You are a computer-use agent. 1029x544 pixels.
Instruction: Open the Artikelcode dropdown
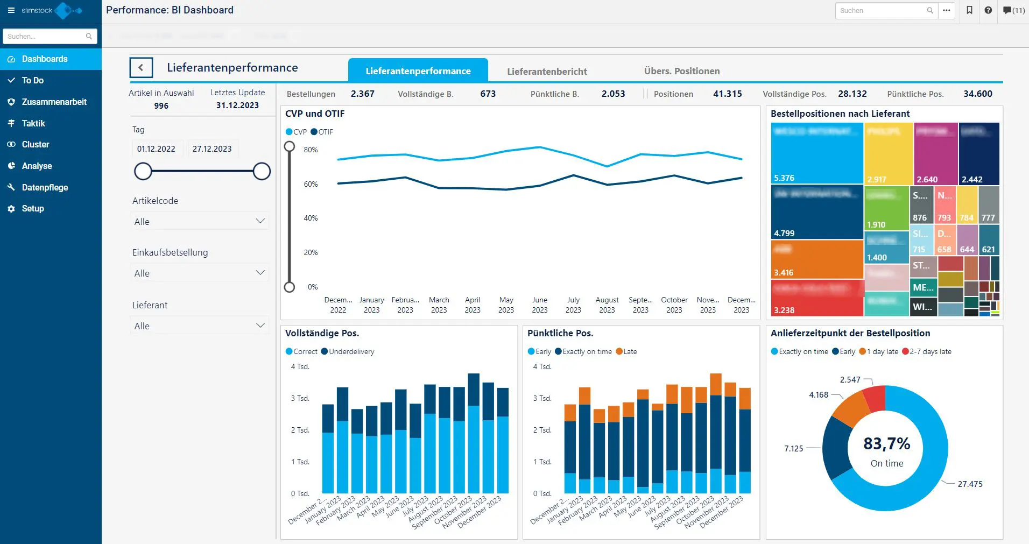200,221
